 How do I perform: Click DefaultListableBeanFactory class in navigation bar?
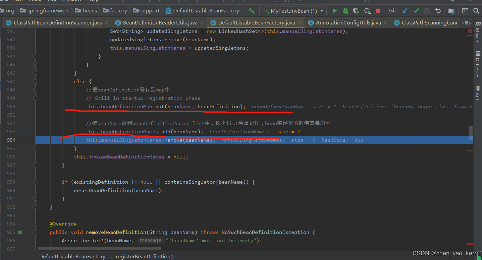203,11
